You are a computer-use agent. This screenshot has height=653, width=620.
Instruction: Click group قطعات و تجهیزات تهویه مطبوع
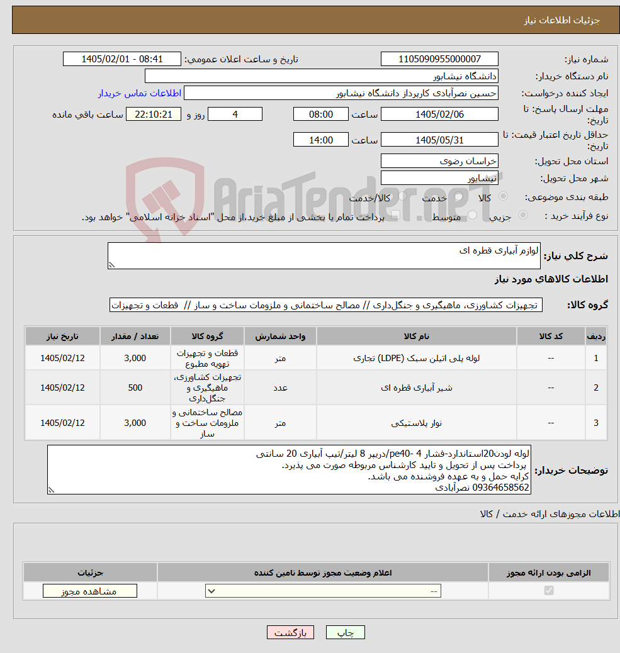(x=207, y=358)
